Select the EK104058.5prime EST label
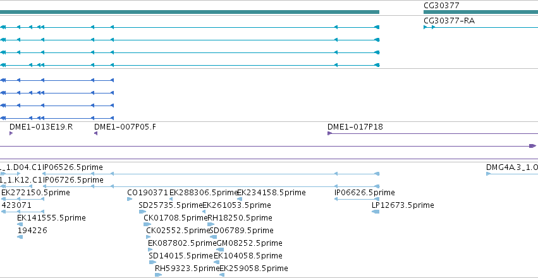This screenshot has height=278, width=538. tap(248, 256)
